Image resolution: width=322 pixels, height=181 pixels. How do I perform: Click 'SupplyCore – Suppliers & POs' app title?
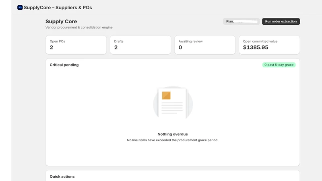pos(58,8)
